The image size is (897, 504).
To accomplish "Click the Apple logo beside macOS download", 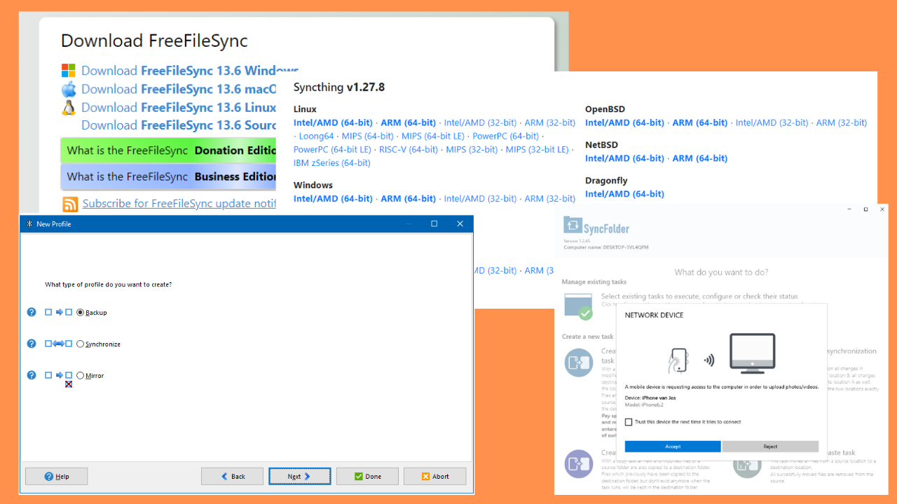I will point(68,89).
